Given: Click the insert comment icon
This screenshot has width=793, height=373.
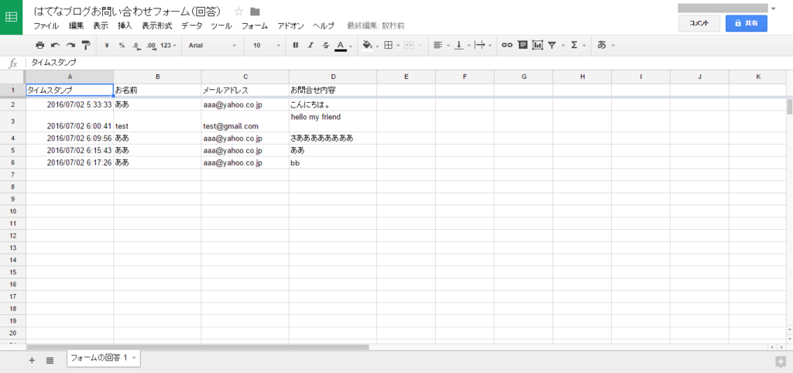Looking at the screenshot, I should tap(523, 45).
